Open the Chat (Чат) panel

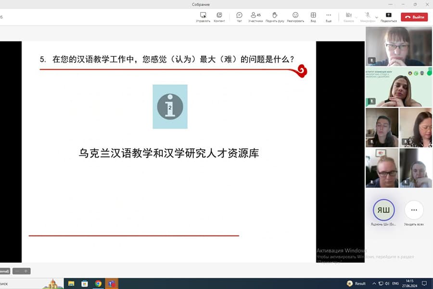pyautogui.click(x=239, y=17)
